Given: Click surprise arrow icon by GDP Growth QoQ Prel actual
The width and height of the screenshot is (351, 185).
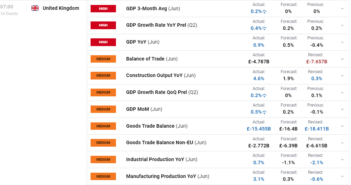Looking at the screenshot, I should pyautogui.click(x=264, y=96).
